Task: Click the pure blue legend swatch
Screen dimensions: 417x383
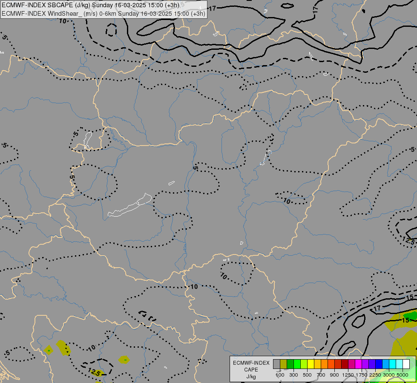Action: (x=379, y=364)
